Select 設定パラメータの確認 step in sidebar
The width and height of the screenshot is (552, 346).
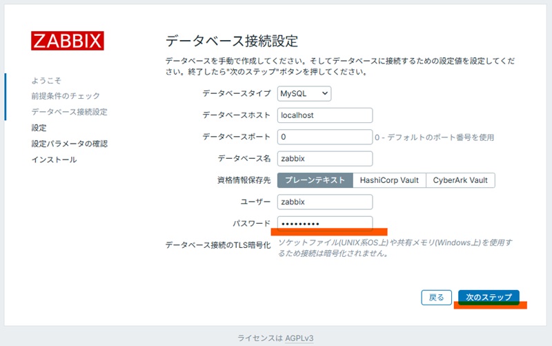click(70, 144)
